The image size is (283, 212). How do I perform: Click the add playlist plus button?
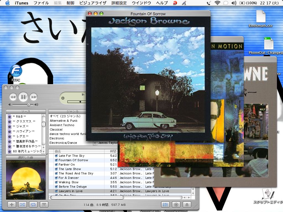coord(11,205)
